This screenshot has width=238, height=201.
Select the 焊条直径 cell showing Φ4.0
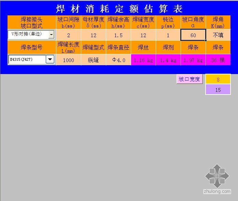[118, 60]
